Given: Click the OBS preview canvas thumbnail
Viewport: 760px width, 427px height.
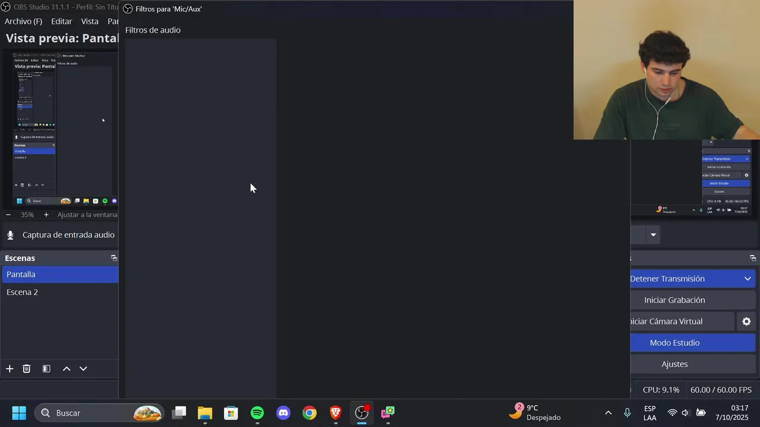Looking at the screenshot, I should (65, 129).
